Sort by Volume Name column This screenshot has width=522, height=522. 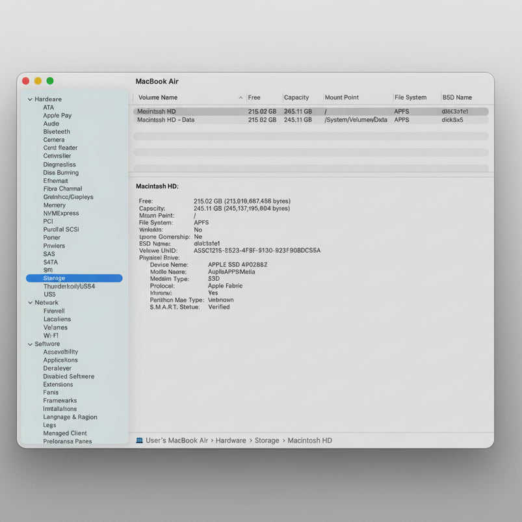[x=158, y=98]
